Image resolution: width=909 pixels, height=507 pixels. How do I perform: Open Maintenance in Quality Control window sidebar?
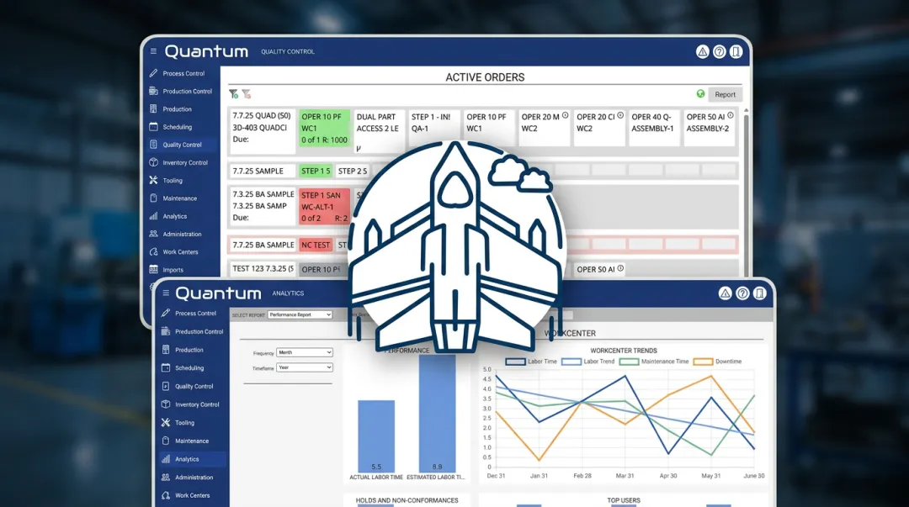click(x=180, y=198)
